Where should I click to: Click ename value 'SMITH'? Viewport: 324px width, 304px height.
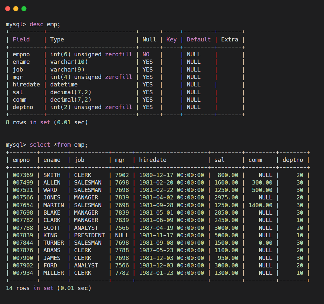[x=52, y=175]
